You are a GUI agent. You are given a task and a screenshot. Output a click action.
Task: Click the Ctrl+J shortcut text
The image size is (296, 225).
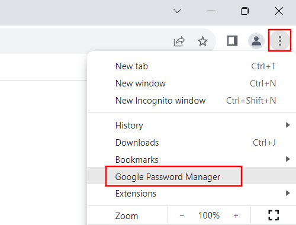[264, 143]
